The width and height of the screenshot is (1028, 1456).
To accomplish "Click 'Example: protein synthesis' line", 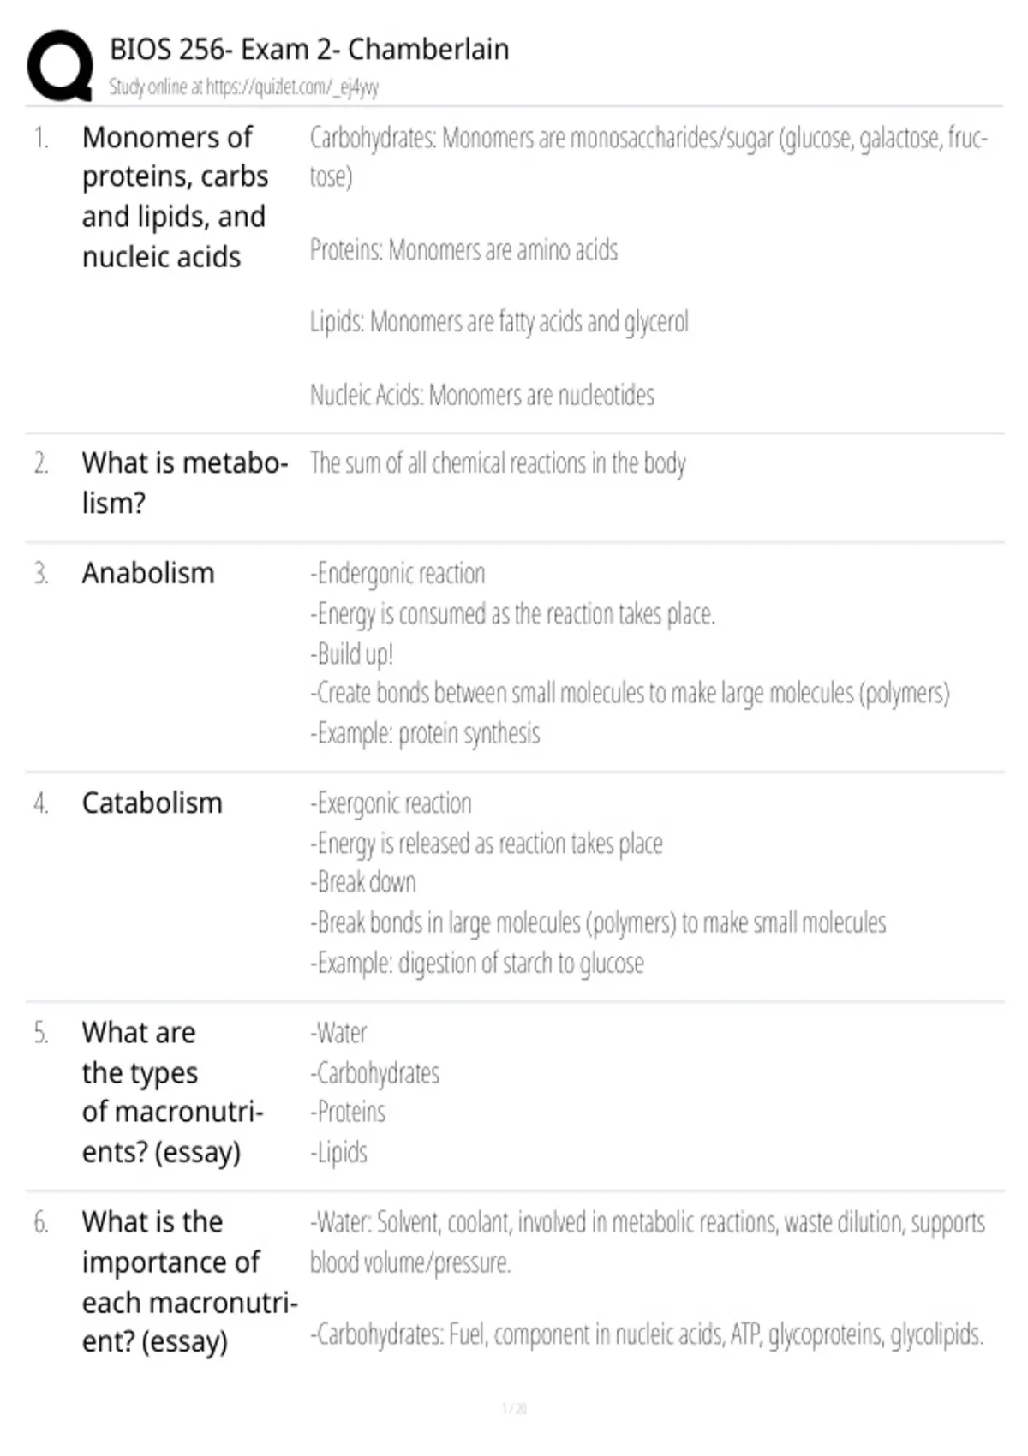I will (425, 733).
